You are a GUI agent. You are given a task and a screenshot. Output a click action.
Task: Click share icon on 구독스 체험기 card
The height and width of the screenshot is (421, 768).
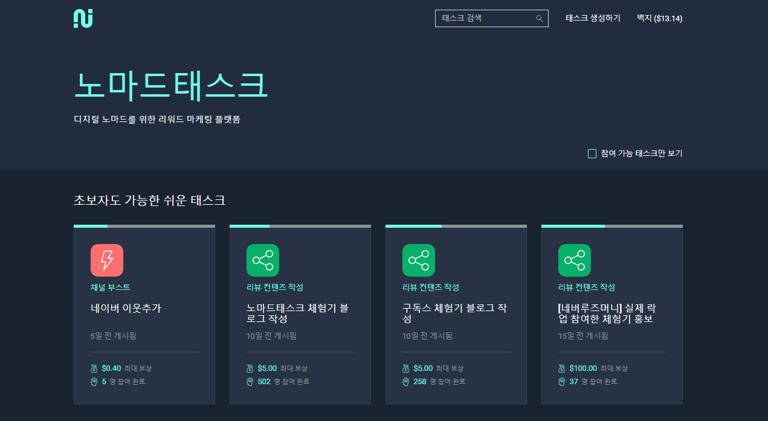(419, 260)
